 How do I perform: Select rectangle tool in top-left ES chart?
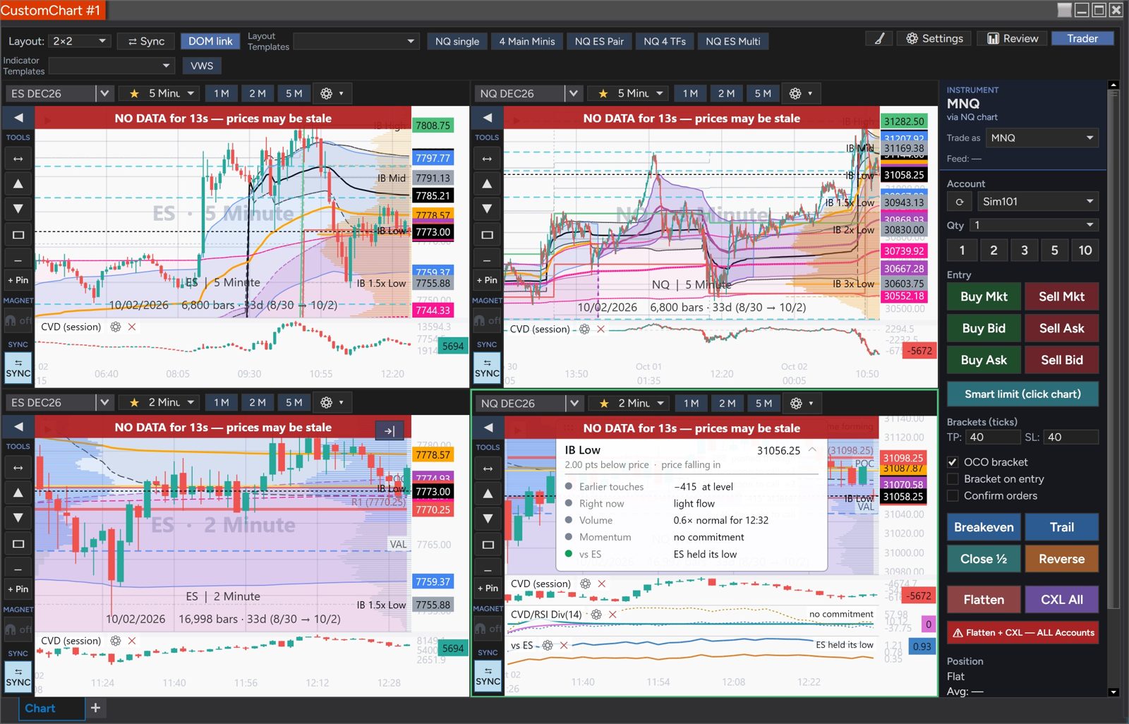tap(18, 234)
